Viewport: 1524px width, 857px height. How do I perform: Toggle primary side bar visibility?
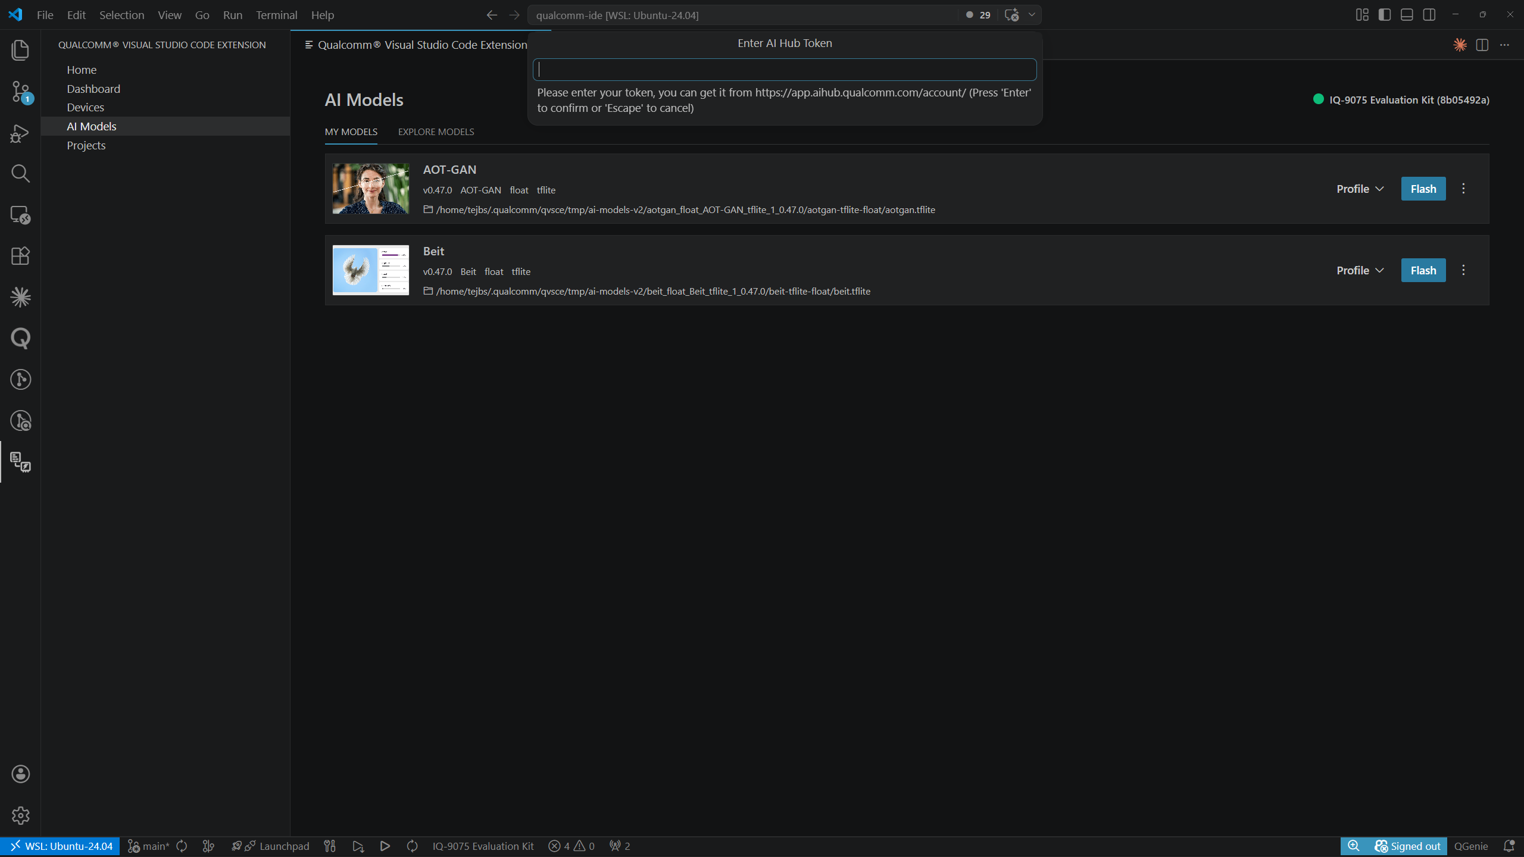[x=1385, y=15]
